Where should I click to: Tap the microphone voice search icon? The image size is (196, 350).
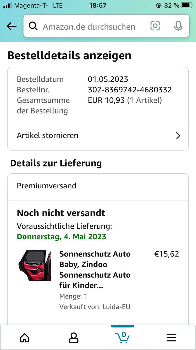[x=178, y=26]
